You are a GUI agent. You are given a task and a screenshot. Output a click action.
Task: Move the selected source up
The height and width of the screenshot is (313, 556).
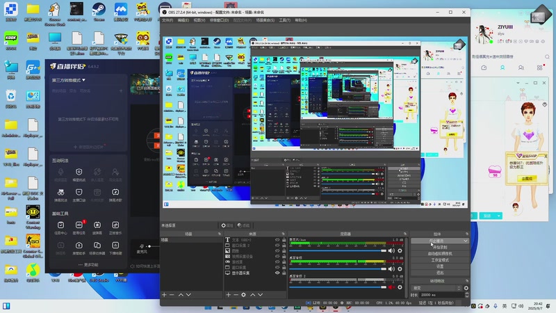252,294
